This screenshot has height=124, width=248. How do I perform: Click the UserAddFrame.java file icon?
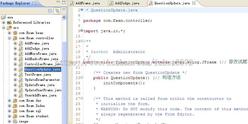(x=21, y=95)
